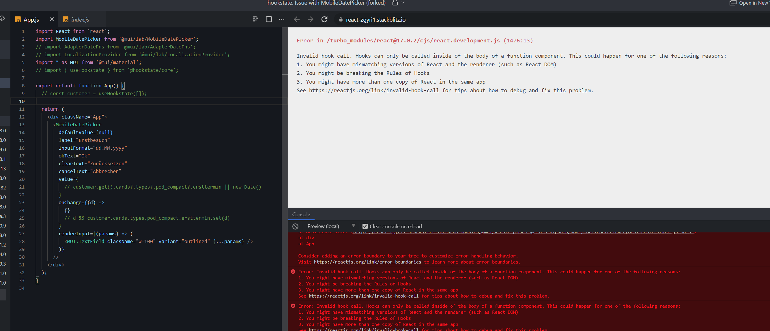
Task: Click the red error icon on the first console error
Action: click(x=293, y=272)
